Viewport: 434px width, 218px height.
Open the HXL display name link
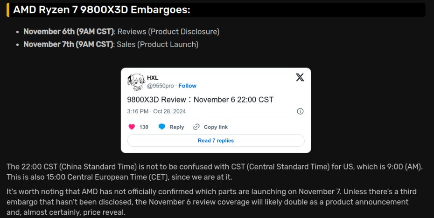coord(153,78)
